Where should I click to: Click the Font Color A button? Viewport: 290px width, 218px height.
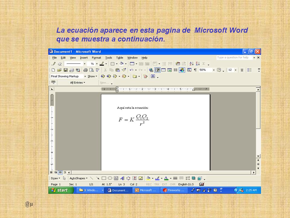166,178
